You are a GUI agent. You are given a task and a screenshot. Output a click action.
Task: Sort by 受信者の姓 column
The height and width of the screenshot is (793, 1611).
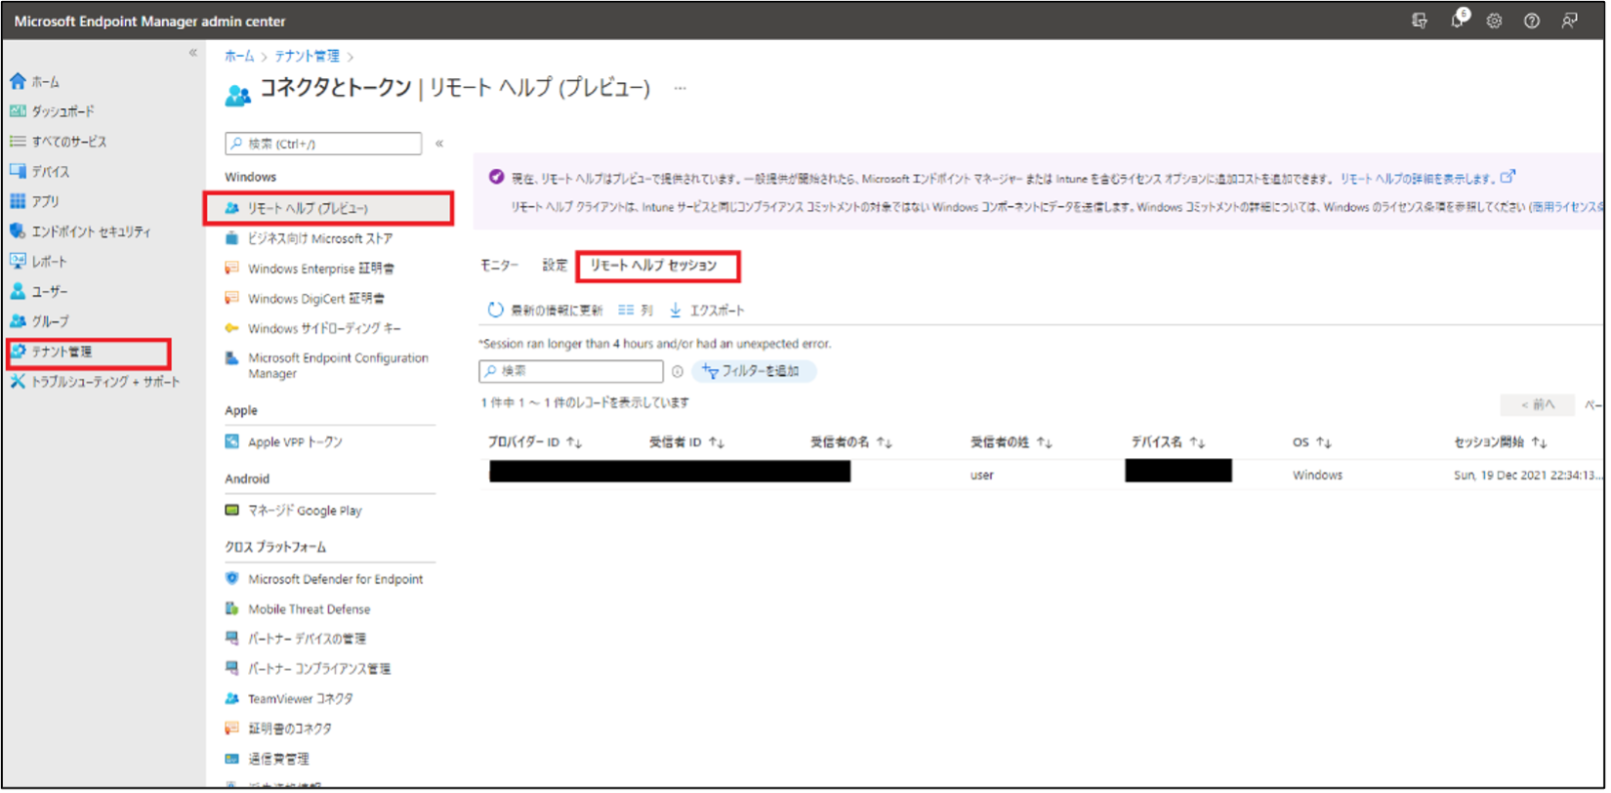click(1012, 443)
